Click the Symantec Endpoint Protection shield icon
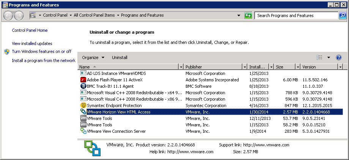Screen dimensions: 349x160 [x=83, y=106]
